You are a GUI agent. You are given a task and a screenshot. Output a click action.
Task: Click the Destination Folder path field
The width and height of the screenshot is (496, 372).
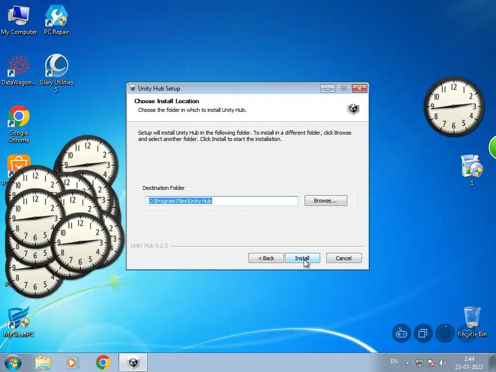(222, 201)
